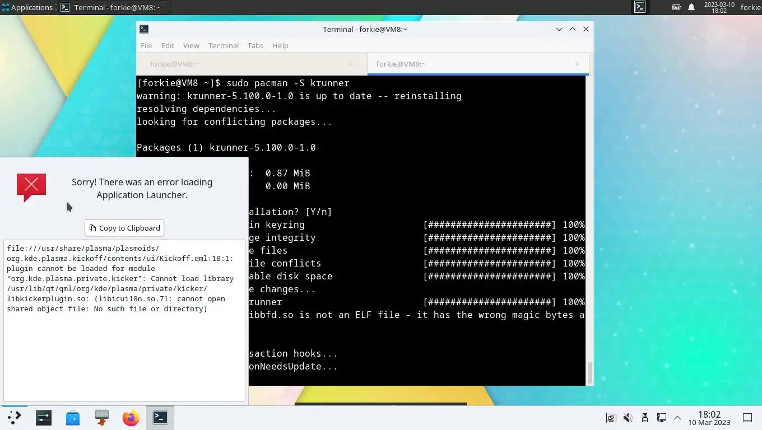Roll up the Terminal window with down-chevron
762x430 pixels.
pyautogui.click(x=559, y=29)
